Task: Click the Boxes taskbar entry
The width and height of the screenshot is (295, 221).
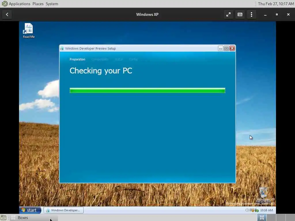Action: click(x=34, y=218)
